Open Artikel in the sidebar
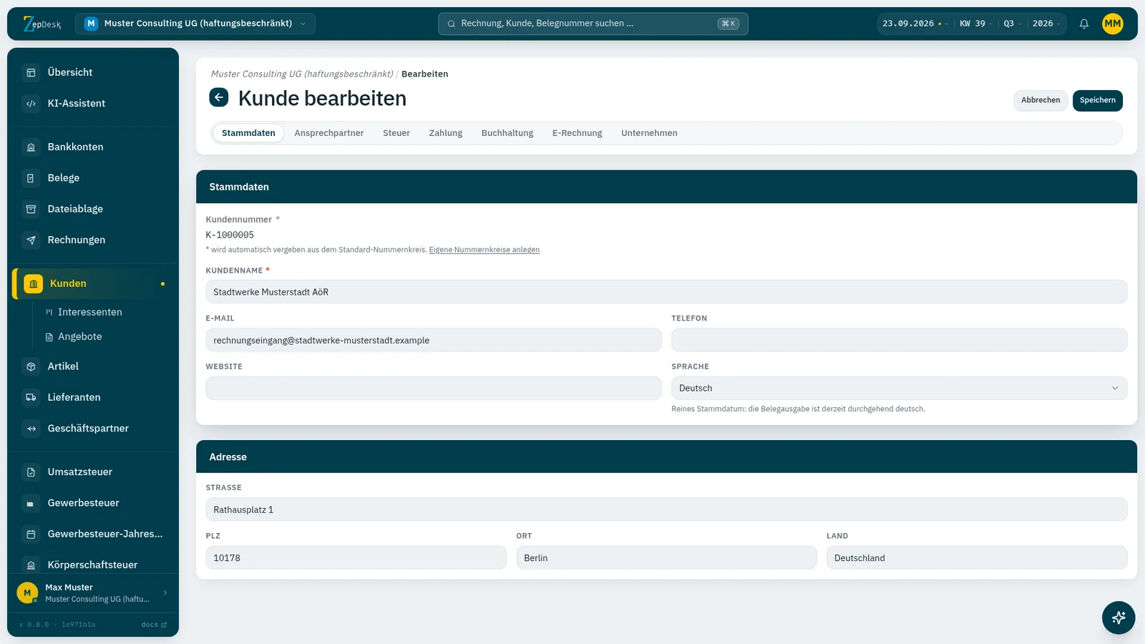Image resolution: width=1145 pixels, height=644 pixels. (x=93, y=366)
